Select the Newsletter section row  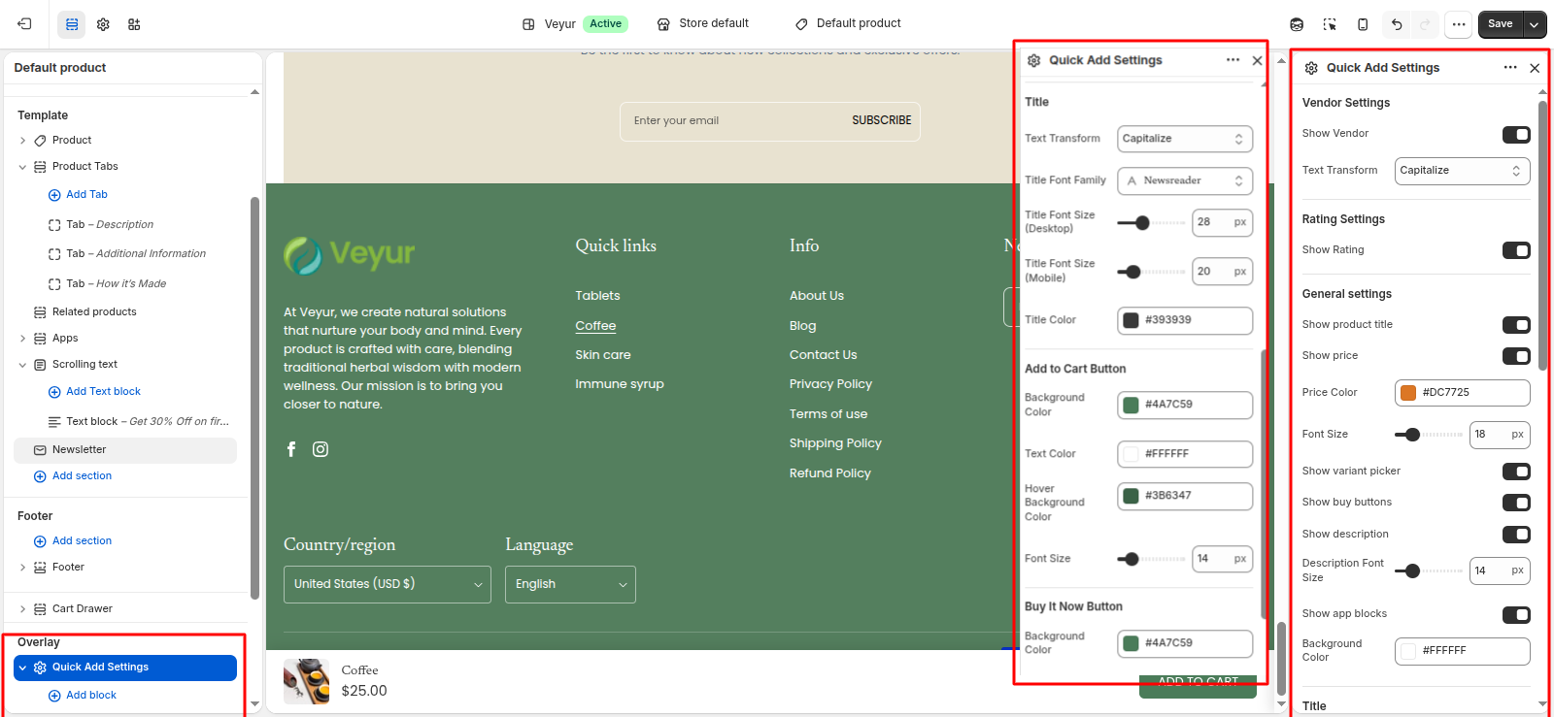[125, 450]
